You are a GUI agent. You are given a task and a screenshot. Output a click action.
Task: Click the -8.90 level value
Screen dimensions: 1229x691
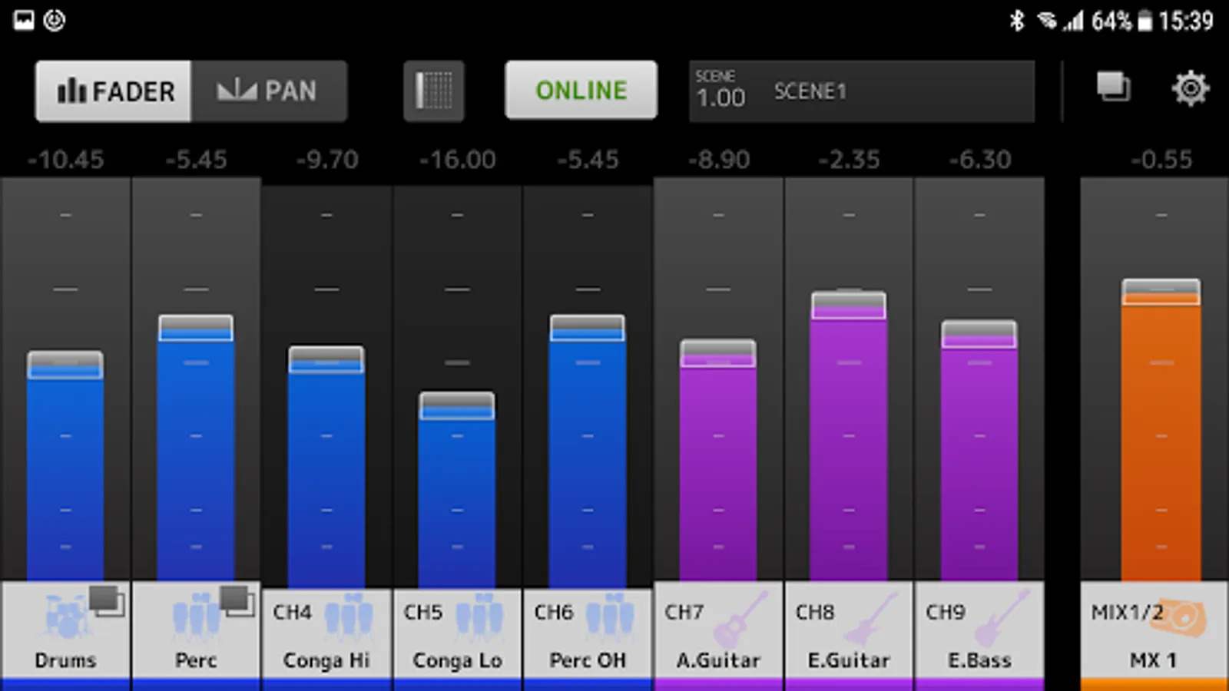(x=718, y=160)
